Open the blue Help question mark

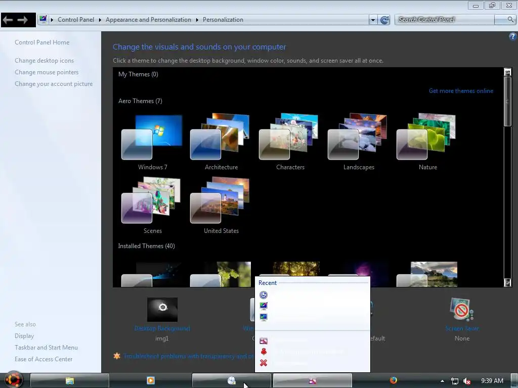click(513, 36)
